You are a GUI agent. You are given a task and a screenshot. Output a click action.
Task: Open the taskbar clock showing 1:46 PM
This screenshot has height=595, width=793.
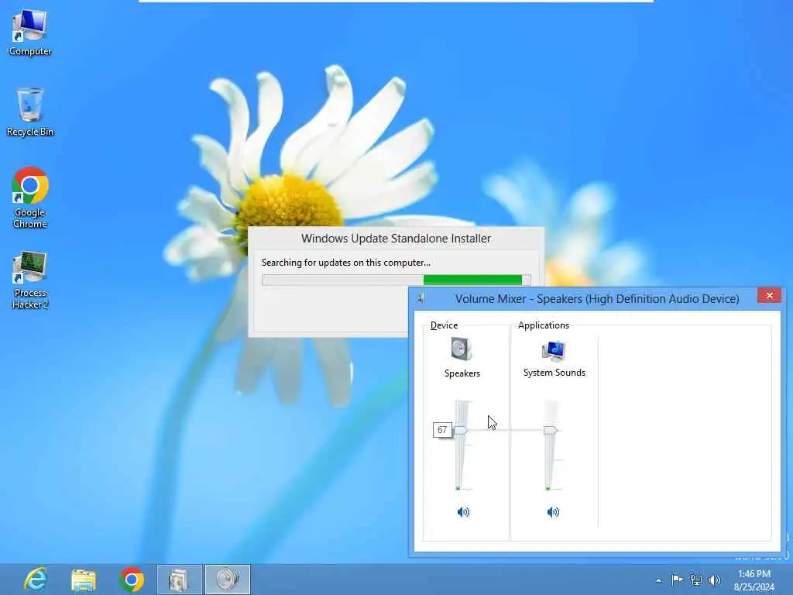754,580
